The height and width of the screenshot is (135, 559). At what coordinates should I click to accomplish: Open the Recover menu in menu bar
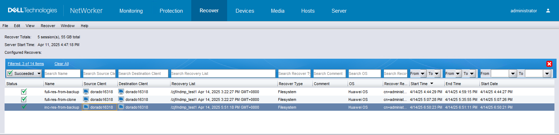coord(48,26)
